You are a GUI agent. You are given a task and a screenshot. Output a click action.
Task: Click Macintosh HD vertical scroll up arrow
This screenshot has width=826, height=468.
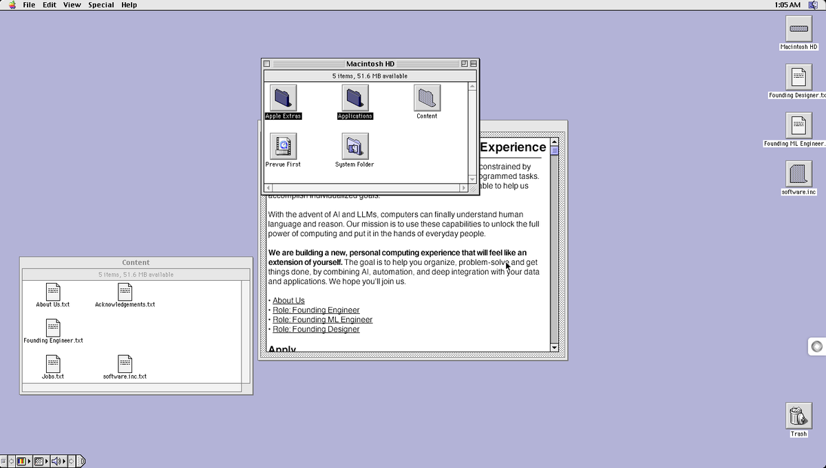(472, 86)
